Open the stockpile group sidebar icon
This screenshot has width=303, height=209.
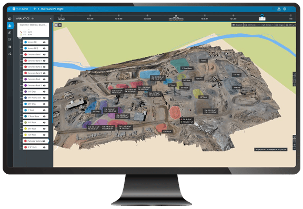tap(9, 47)
